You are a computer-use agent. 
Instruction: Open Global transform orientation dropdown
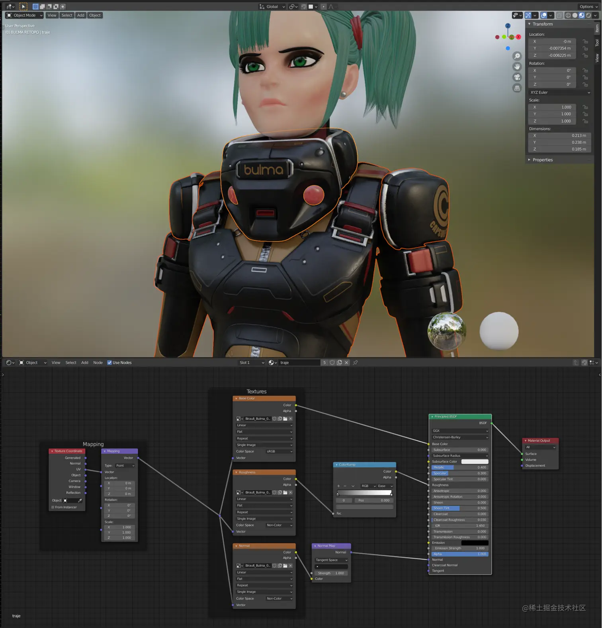point(272,6)
